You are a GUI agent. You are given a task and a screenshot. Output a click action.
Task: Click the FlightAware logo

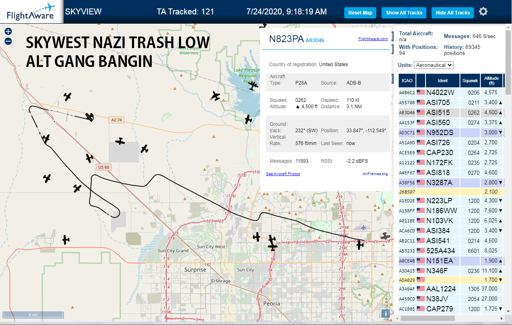(x=32, y=12)
